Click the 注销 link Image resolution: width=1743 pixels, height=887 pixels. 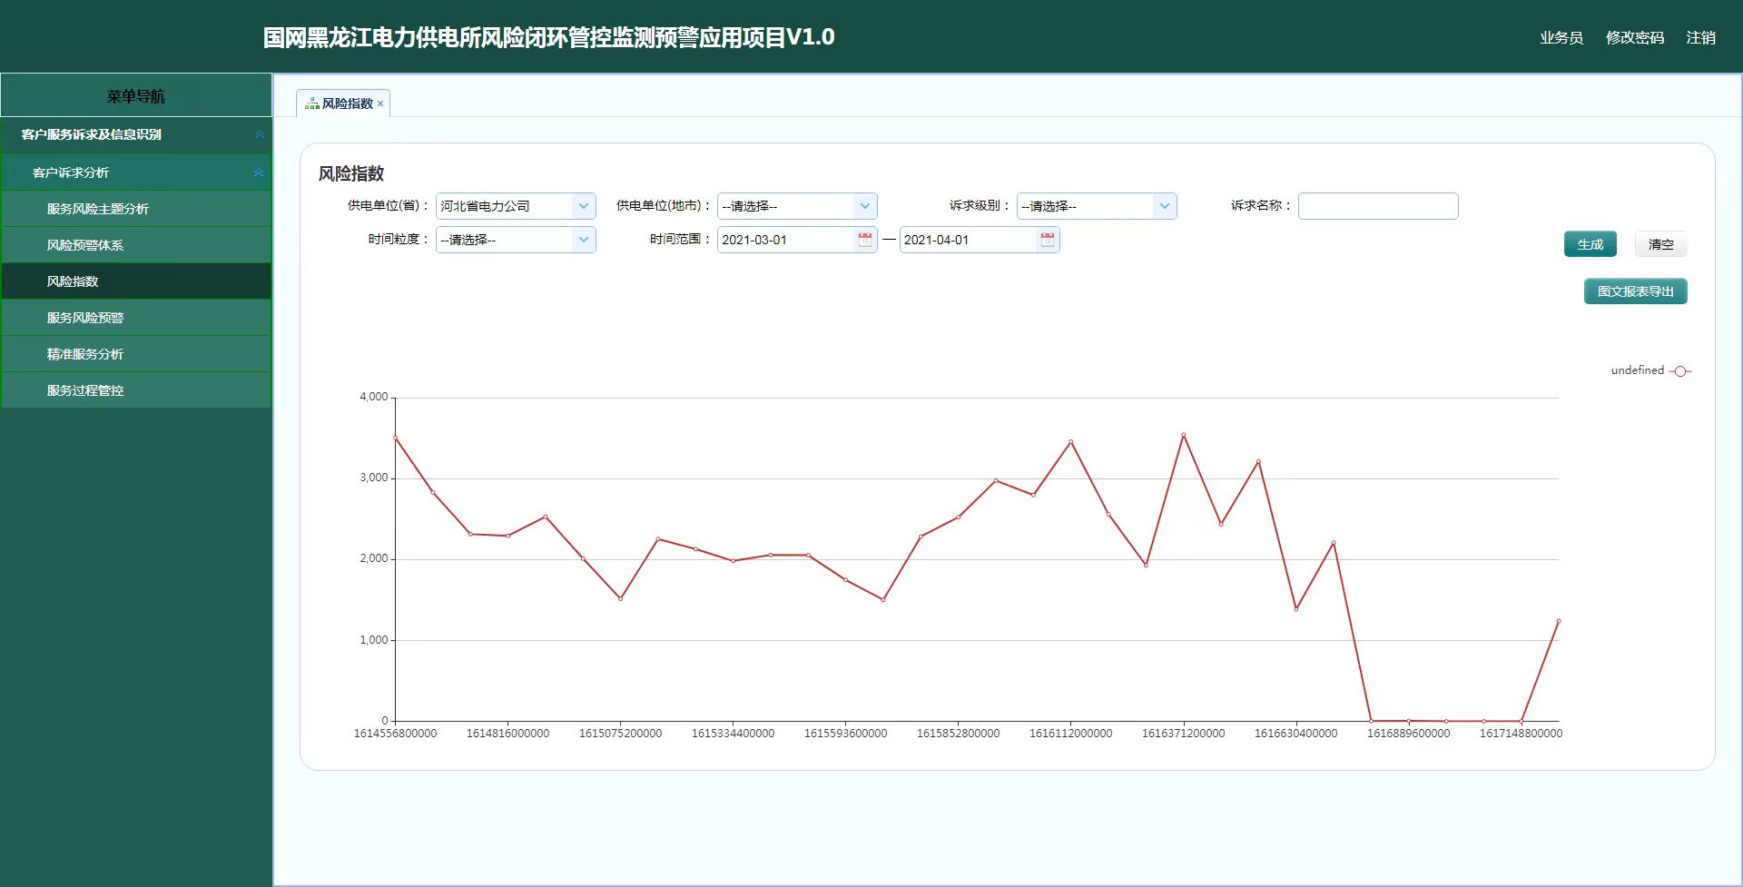coord(1701,37)
